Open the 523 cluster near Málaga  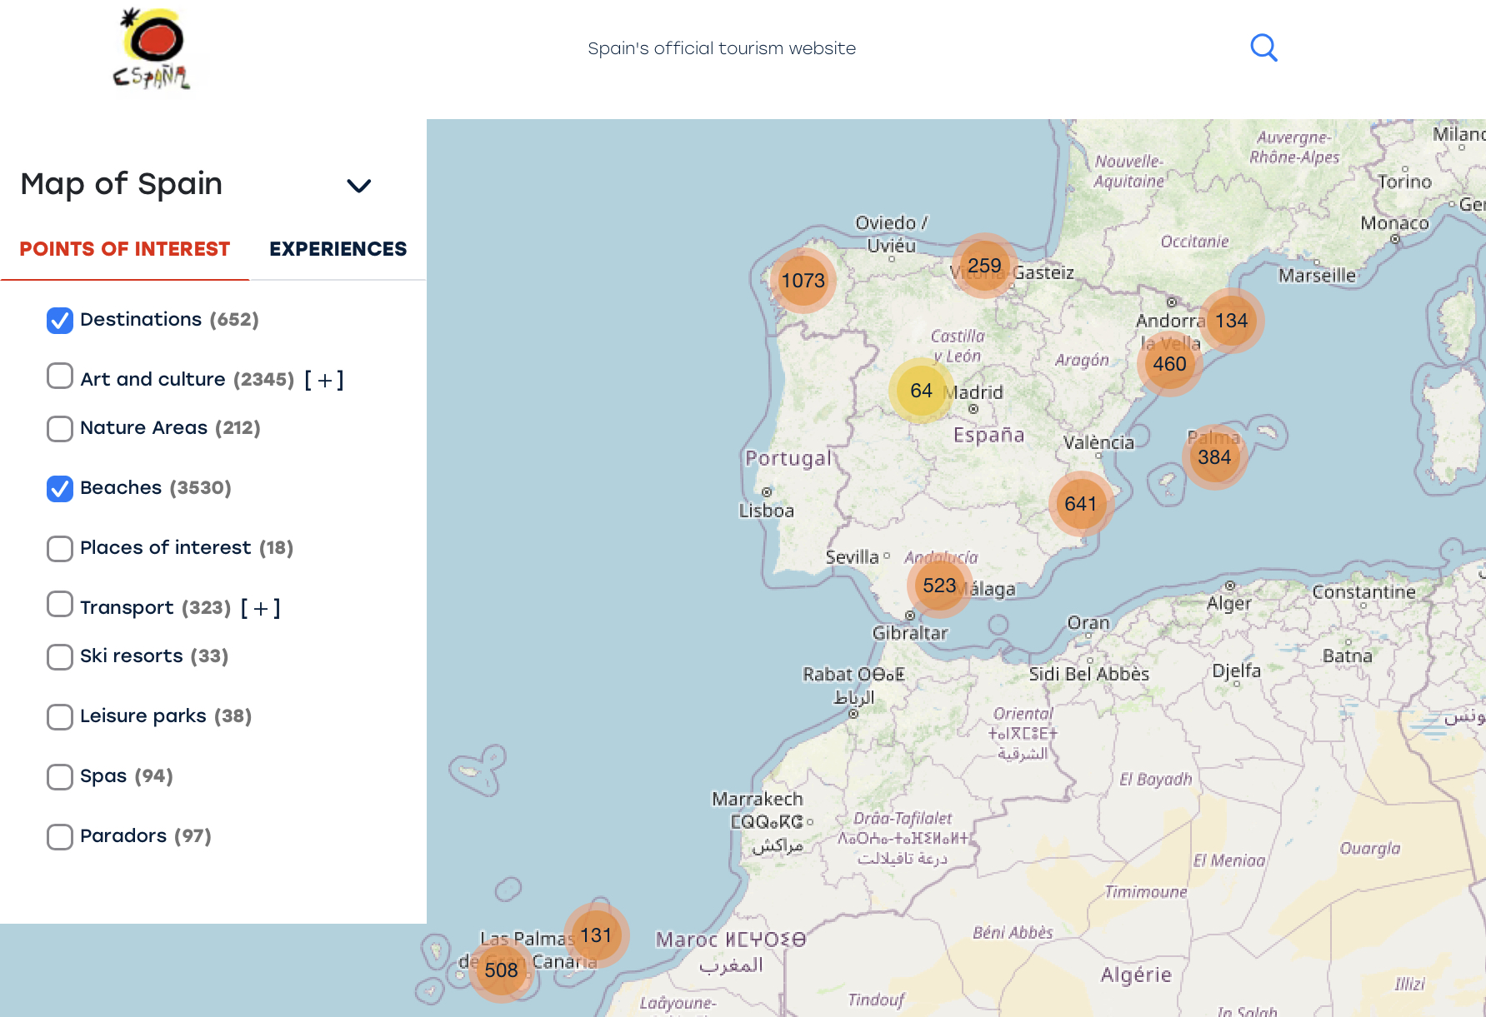click(x=937, y=586)
